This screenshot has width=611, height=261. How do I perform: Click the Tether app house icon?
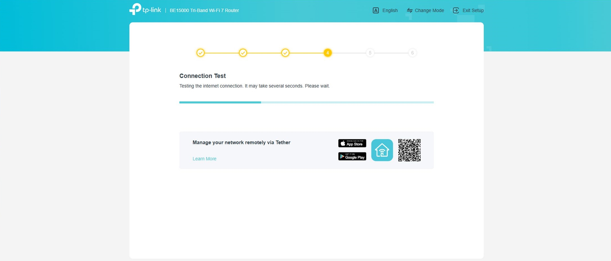point(382,150)
